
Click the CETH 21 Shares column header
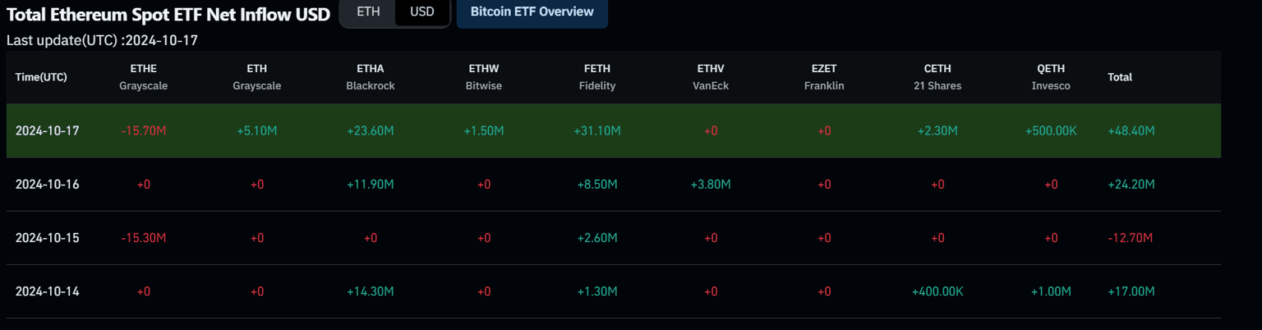point(937,77)
